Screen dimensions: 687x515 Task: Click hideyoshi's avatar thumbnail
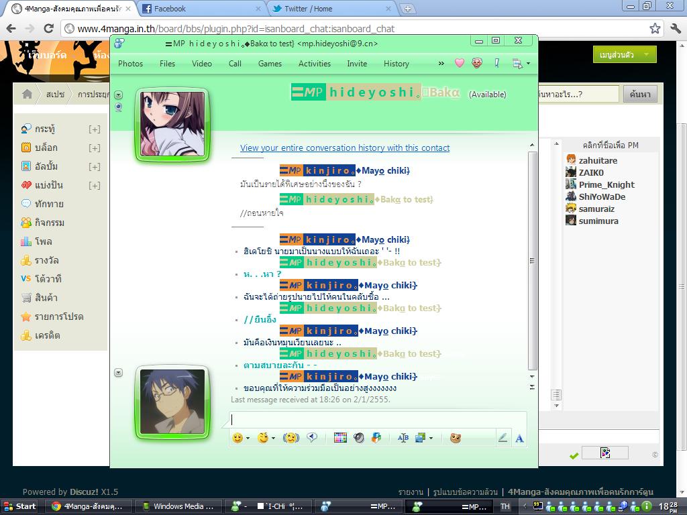point(172,124)
